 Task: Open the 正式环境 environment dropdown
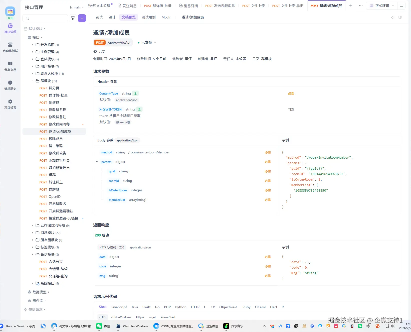click(382, 6)
